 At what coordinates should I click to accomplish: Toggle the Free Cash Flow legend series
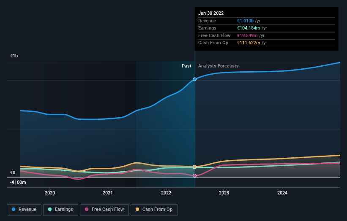104,210
